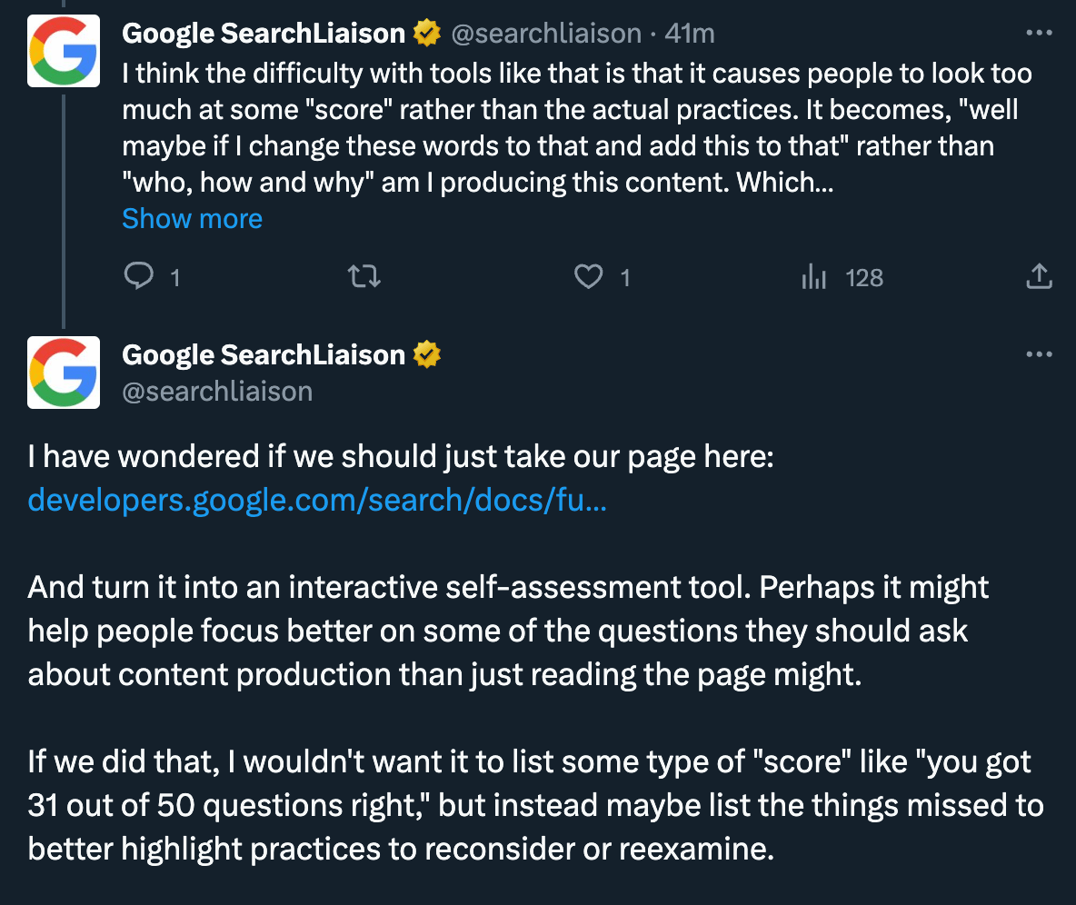Click the verified badge on the first tweet
Viewport: 1076px width, 905px height.
[x=427, y=34]
